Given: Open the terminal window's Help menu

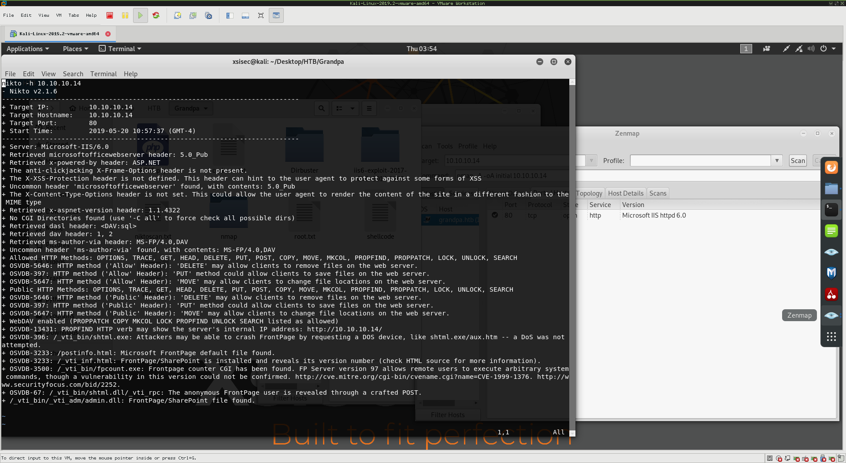Looking at the screenshot, I should coord(130,74).
